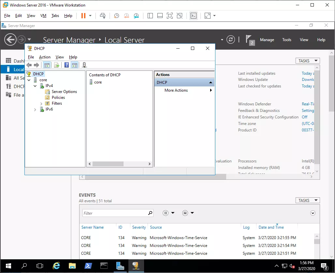The width and height of the screenshot is (335, 273).
Task: Click the Server Manager refresh icon
Action: coord(230,39)
